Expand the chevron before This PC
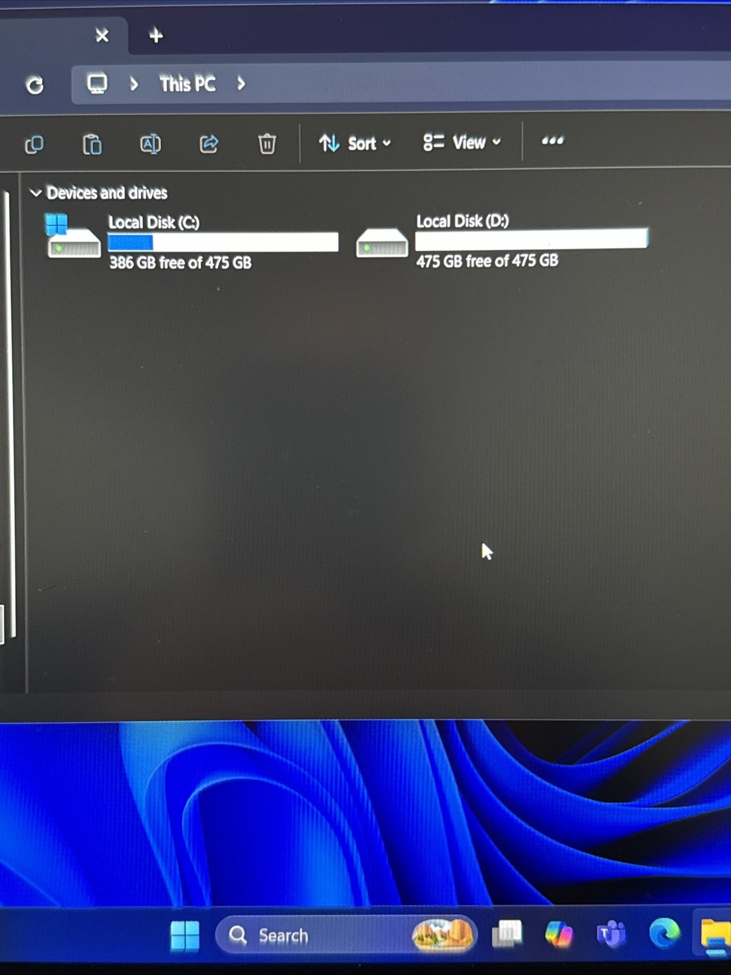 point(134,83)
